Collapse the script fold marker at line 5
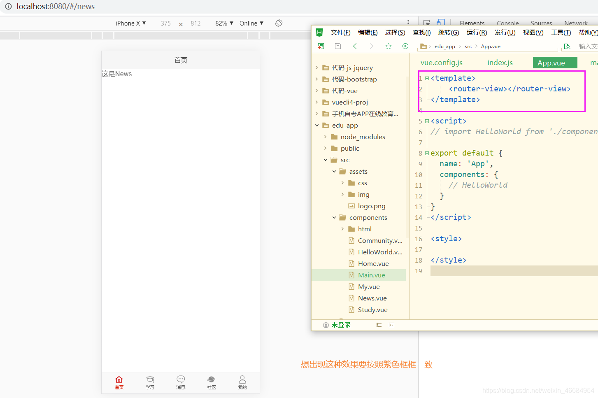 (x=427, y=121)
